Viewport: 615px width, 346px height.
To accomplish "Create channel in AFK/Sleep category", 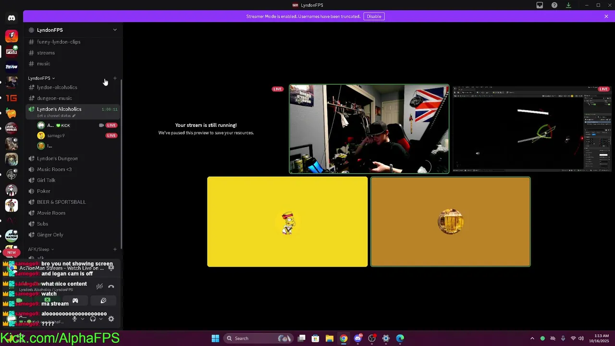I will 115,249.
